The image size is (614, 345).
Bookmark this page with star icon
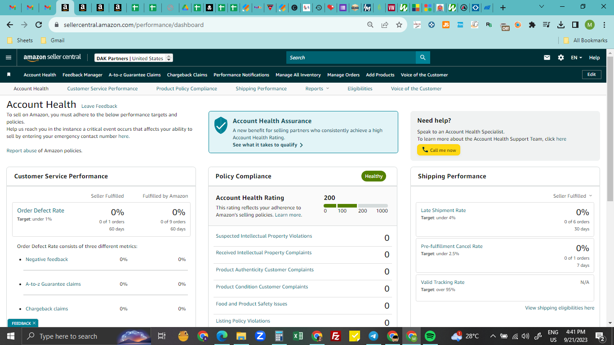(399, 25)
